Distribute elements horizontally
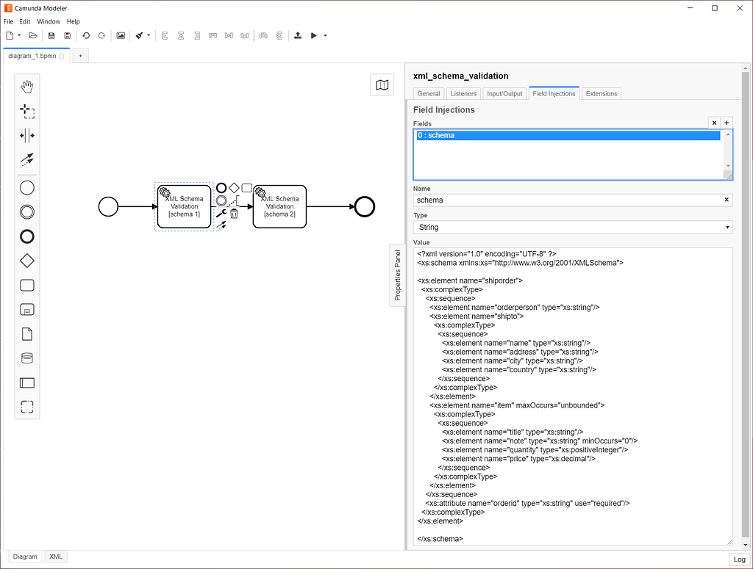The width and height of the screenshot is (753, 569). (x=263, y=35)
